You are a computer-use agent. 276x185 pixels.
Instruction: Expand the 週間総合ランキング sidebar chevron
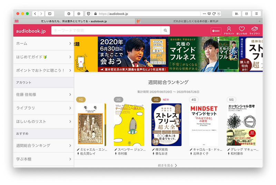[70, 146]
